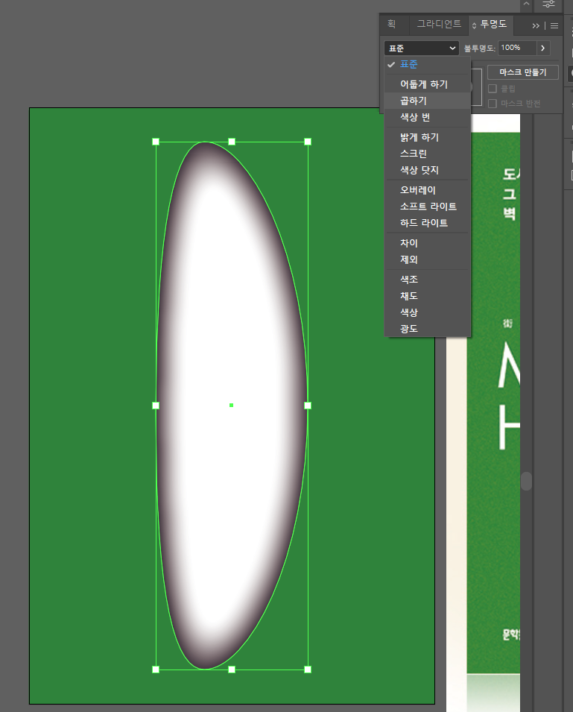The image size is (573, 712).
Task: Choose 색조 blend mode
Action: click(x=427, y=280)
